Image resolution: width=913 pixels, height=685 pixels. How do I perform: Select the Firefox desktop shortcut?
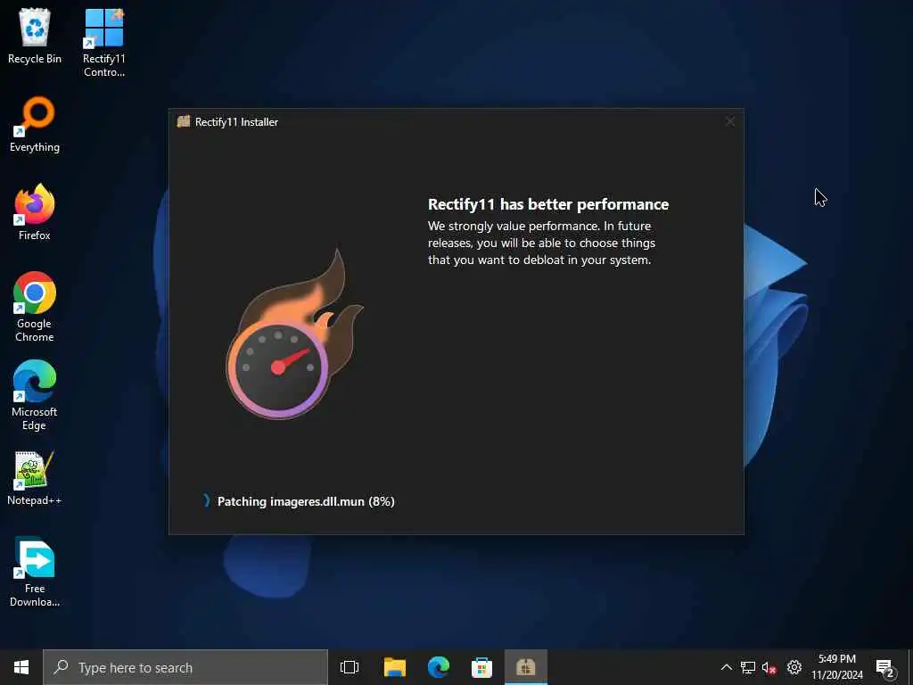click(35, 212)
